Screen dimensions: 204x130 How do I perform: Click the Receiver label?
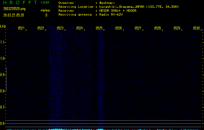coord(66,10)
